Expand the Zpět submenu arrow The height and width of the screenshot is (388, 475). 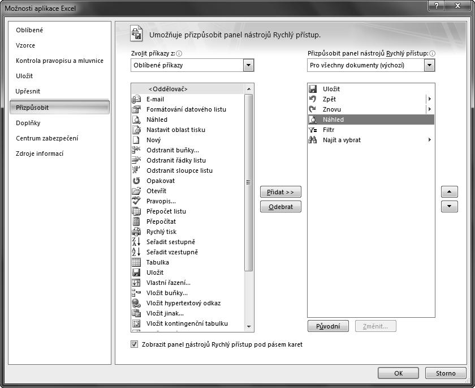pyautogui.click(x=430, y=99)
